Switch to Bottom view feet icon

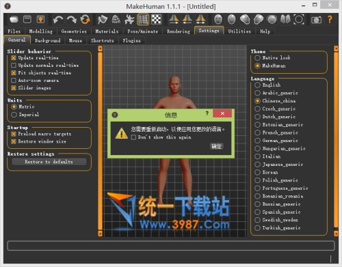[x=285, y=20]
